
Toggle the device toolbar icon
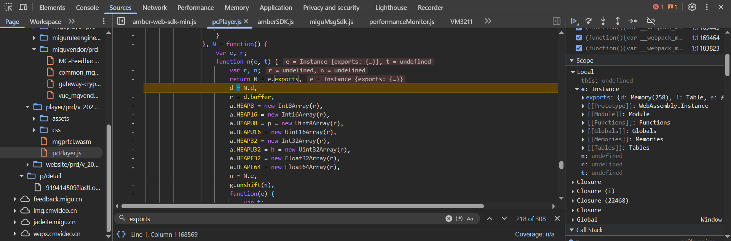click(x=23, y=7)
